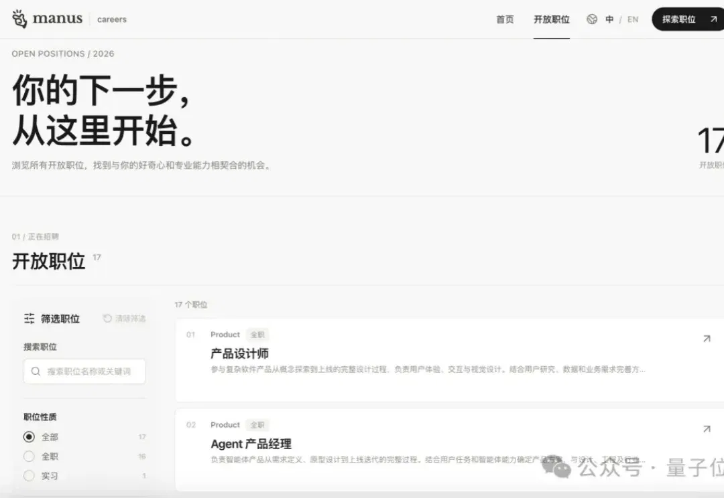Click the 01 / 正在招聘 section label

coord(35,236)
